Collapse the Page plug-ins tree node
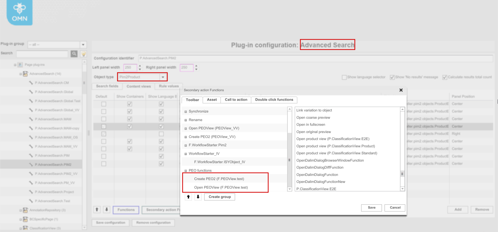 click(x=15, y=65)
